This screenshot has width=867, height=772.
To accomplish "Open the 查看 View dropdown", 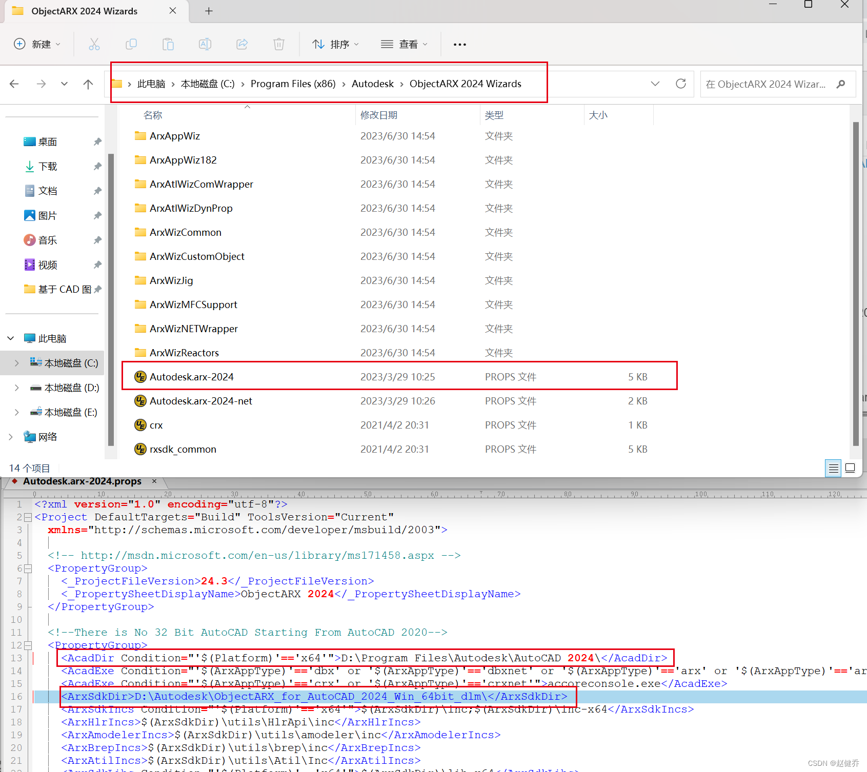I will pos(404,44).
